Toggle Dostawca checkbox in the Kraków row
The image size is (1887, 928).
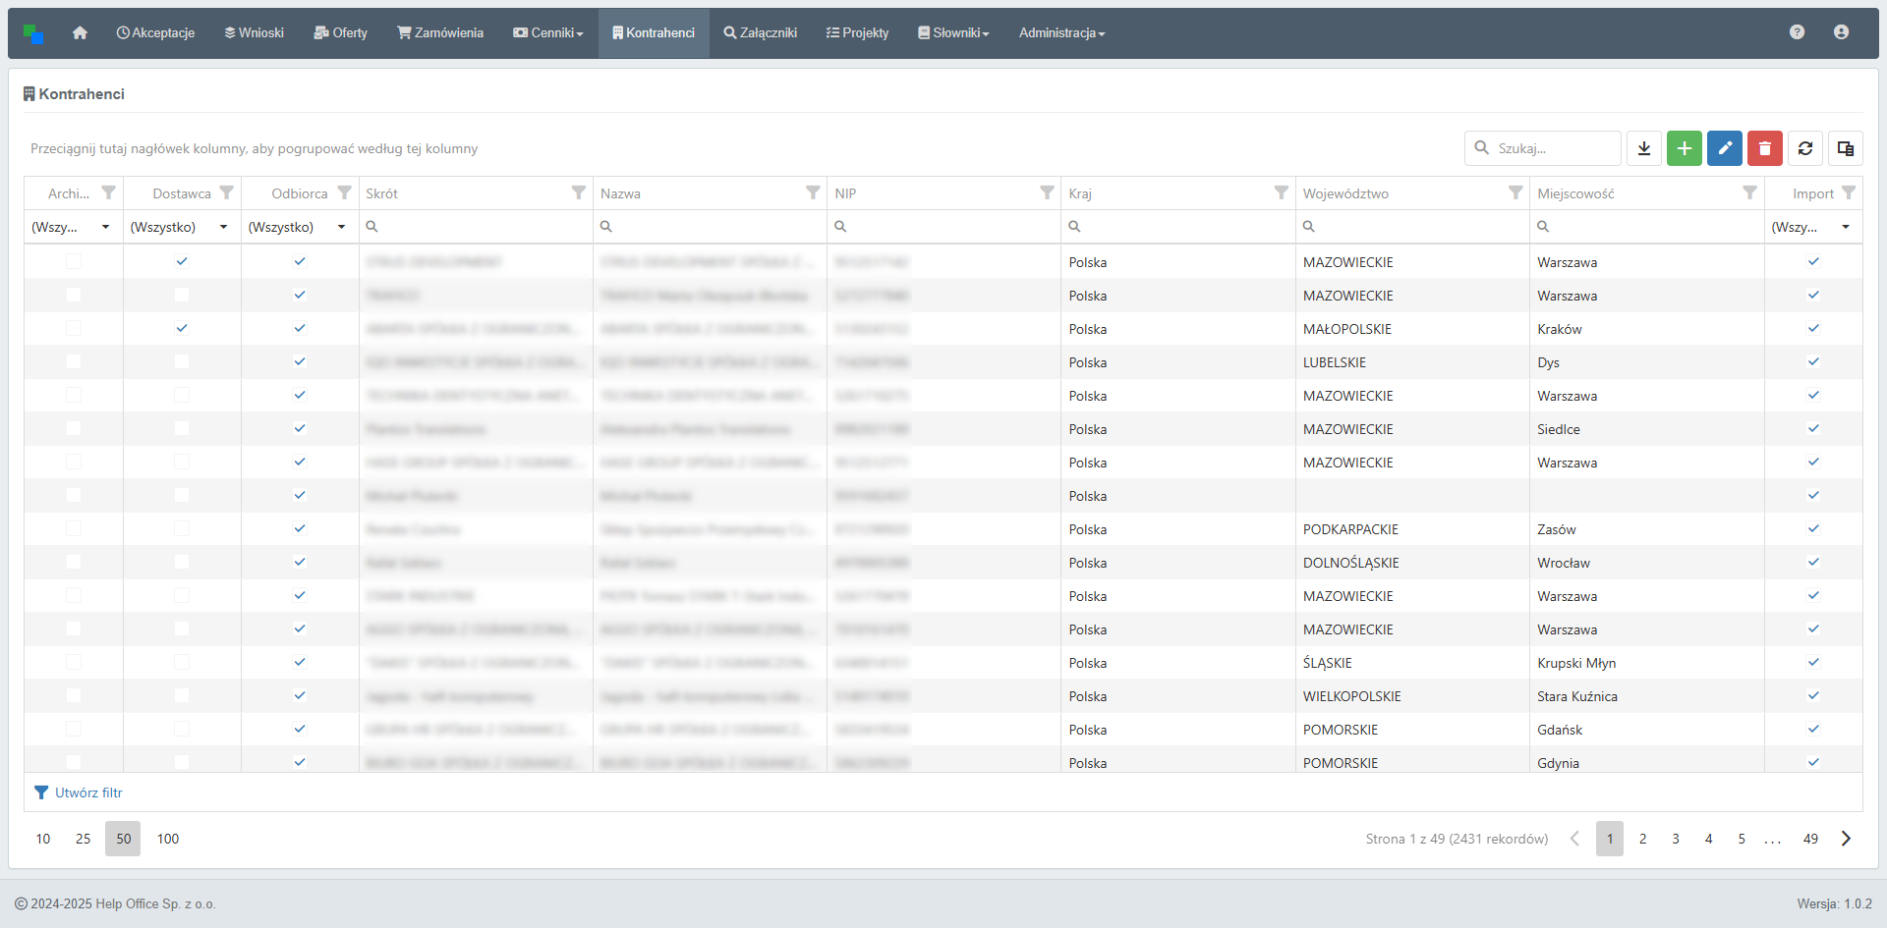[182, 328]
